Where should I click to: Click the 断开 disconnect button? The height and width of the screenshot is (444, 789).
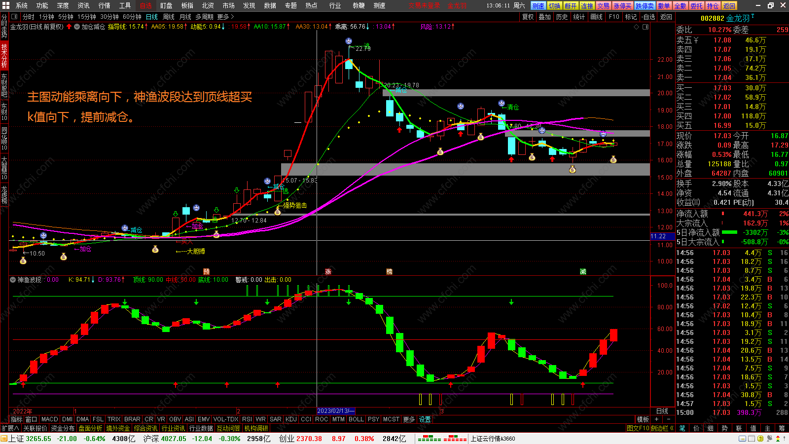pyautogui.click(x=571, y=6)
